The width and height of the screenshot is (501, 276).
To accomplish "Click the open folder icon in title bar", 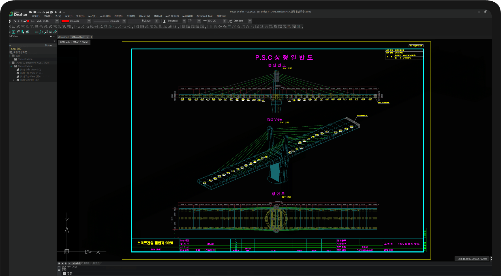I will [x=35, y=12].
